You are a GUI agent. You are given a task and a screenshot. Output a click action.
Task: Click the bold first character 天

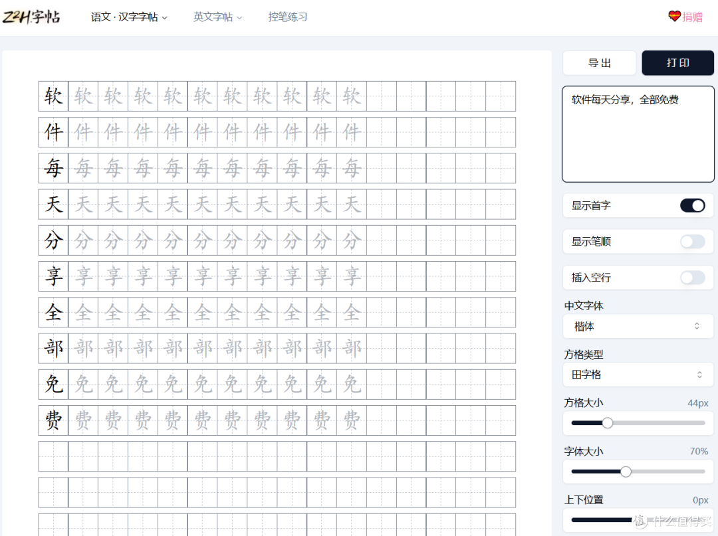click(54, 205)
